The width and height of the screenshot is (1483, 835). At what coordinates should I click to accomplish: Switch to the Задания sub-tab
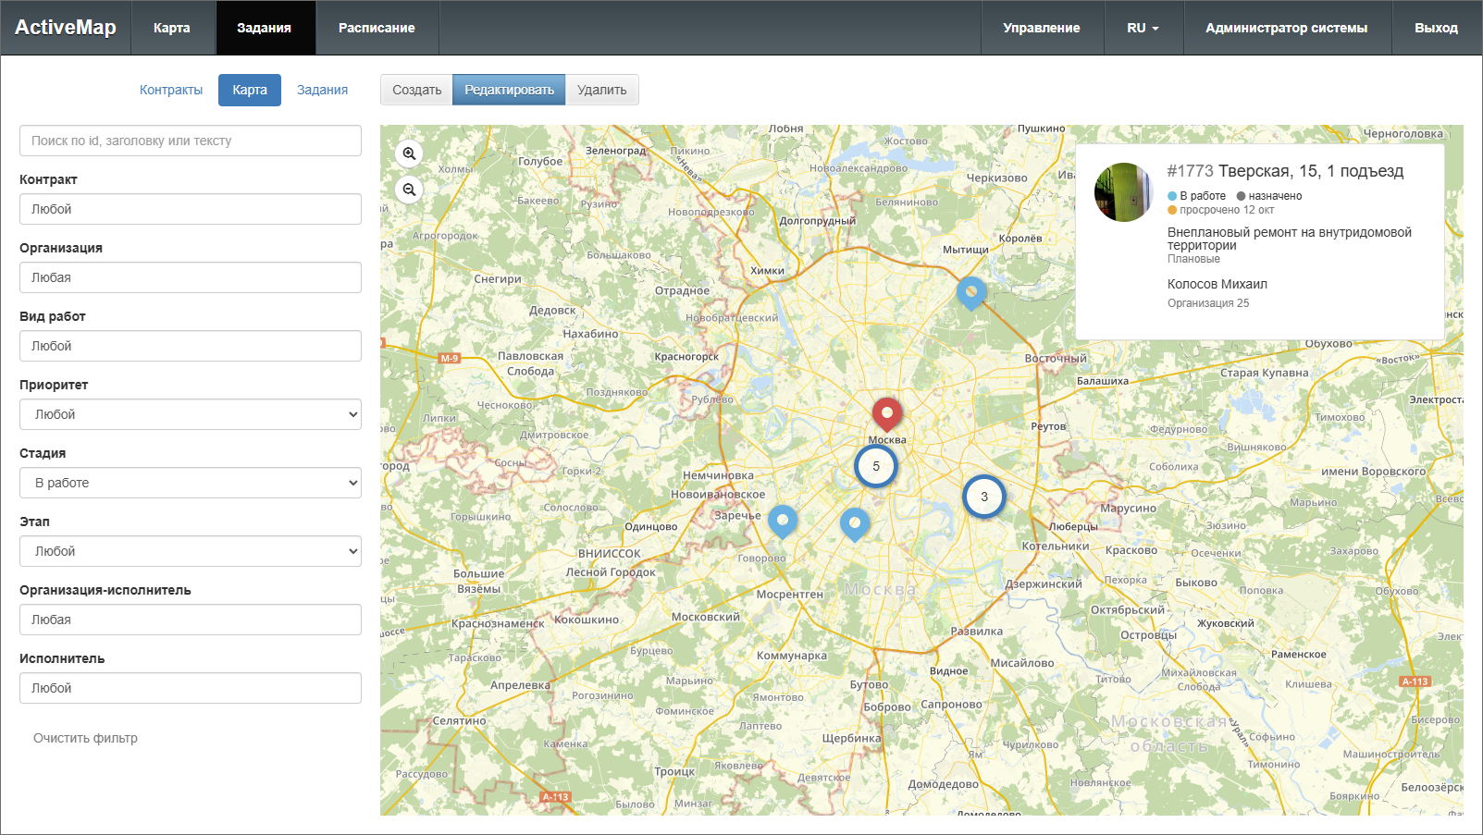pos(322,90)
